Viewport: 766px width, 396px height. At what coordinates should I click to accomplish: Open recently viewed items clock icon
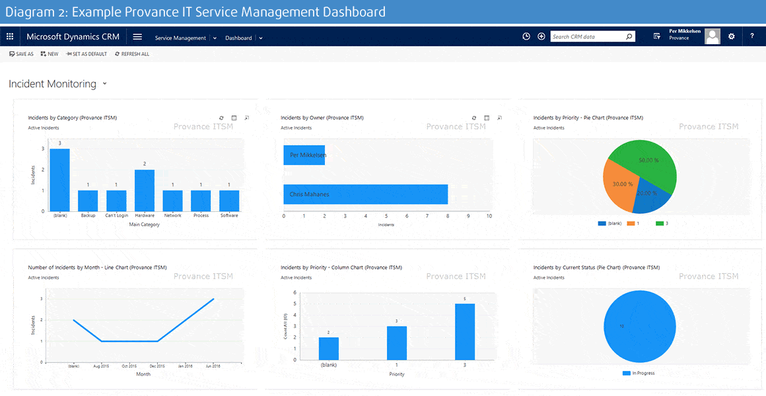(x=526, y=36)
